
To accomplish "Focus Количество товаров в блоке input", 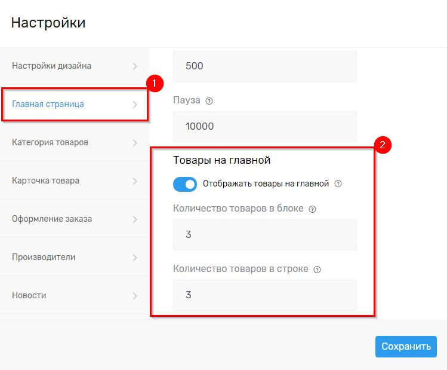I will [264, 235].
